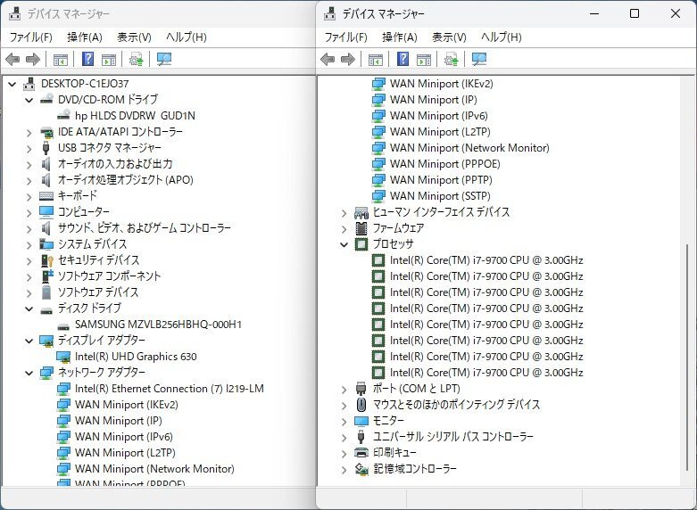Click Update driver icon in left window toolbar

point(136,59)
